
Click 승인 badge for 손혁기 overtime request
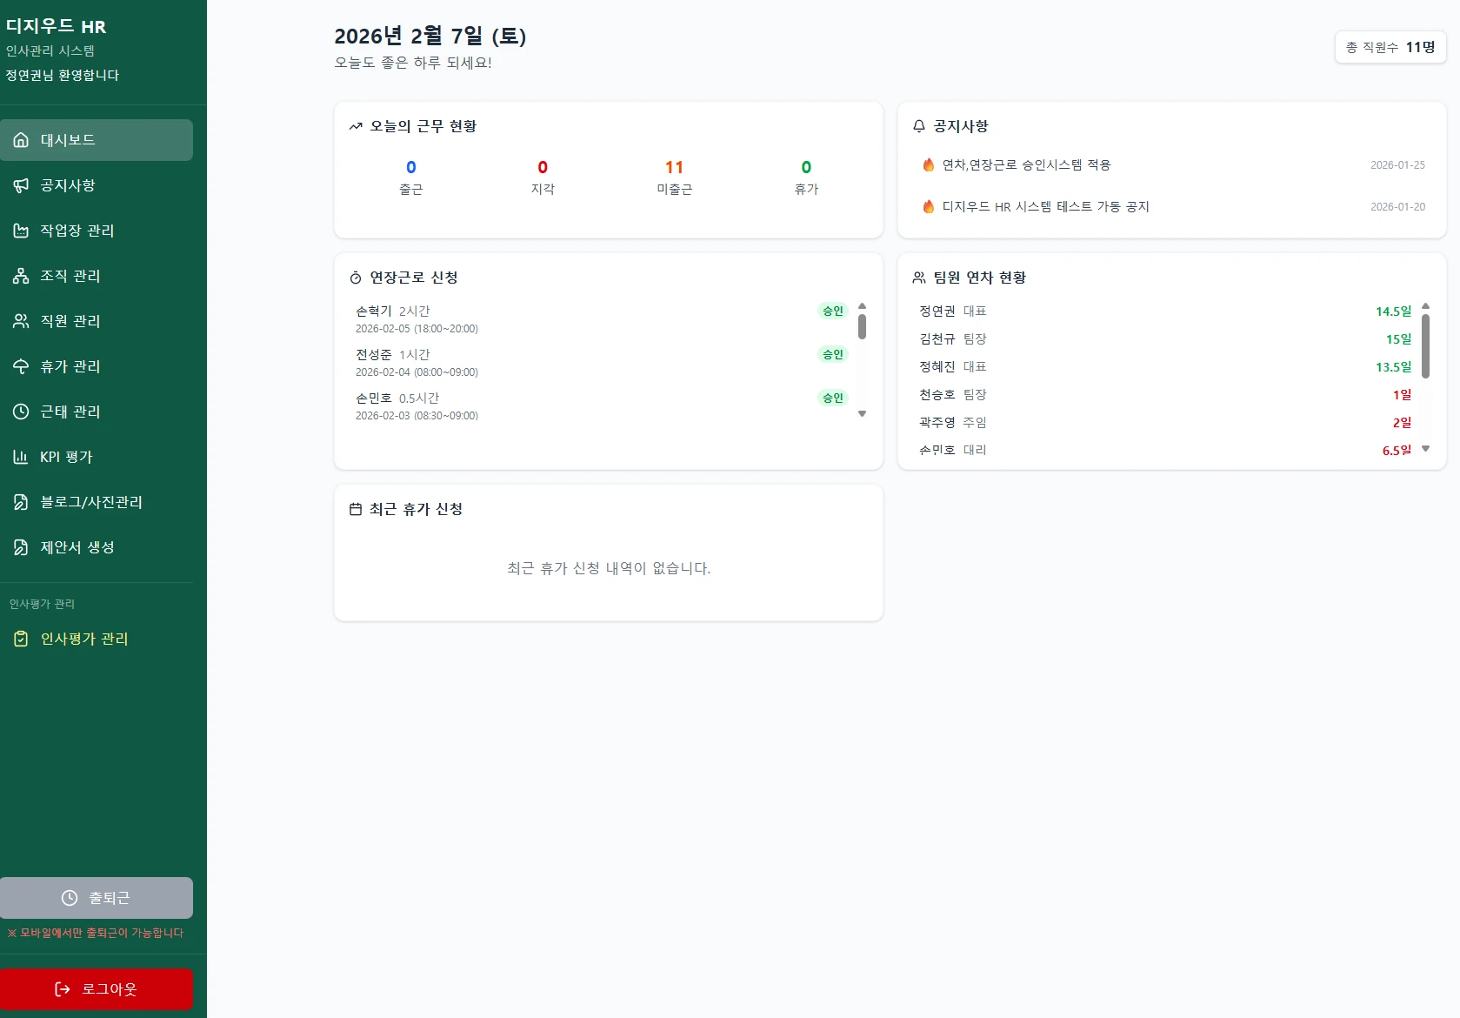click(x=833, y=311)
